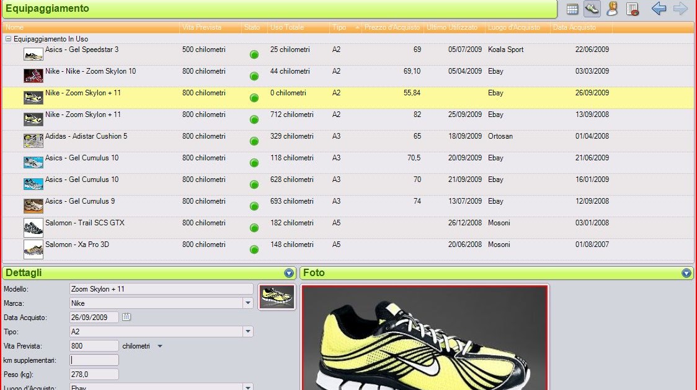Click the Data Acquisto date field

pos(94,317)
